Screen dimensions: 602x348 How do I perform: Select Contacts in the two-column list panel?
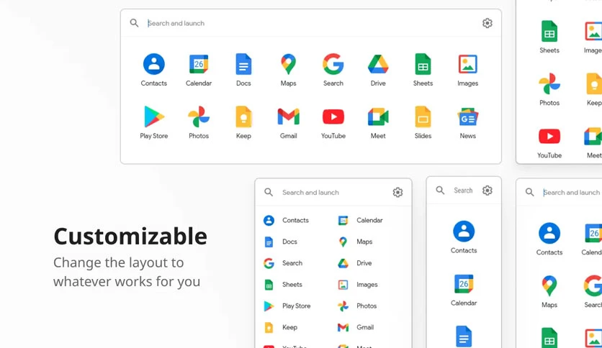[287, 220]
